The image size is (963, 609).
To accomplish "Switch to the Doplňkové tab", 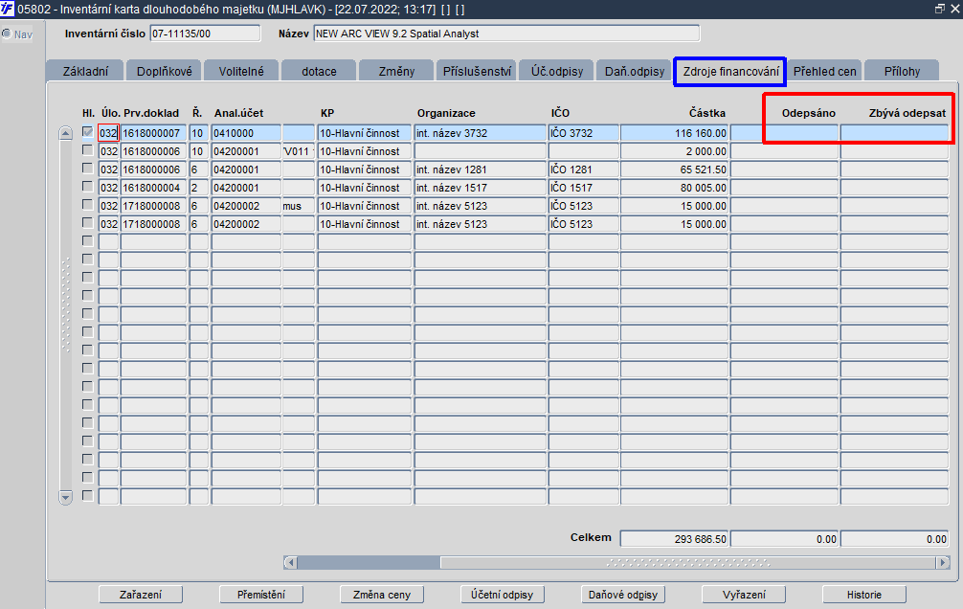I will (164, 71).
